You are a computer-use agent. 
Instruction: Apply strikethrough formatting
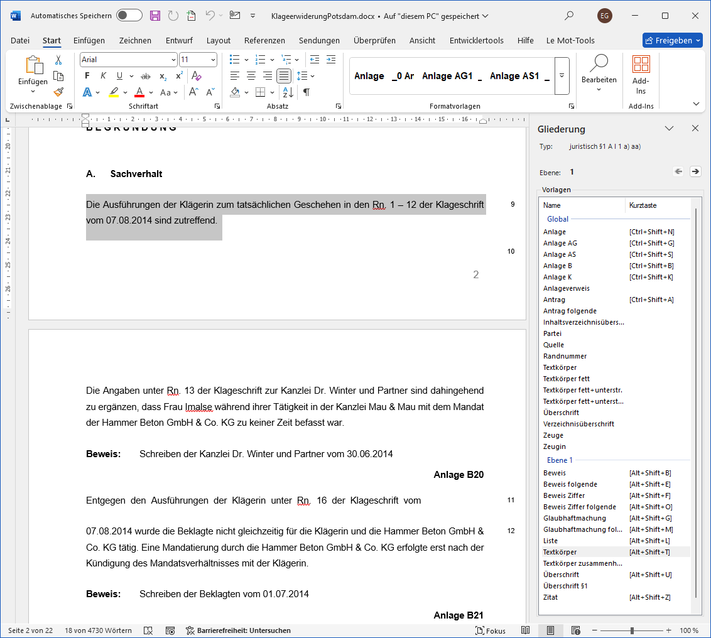pos(146,76)
